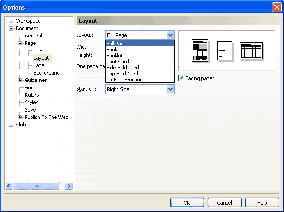
Task: Open the Layout dropdown arrow
Action: point(170,35)
